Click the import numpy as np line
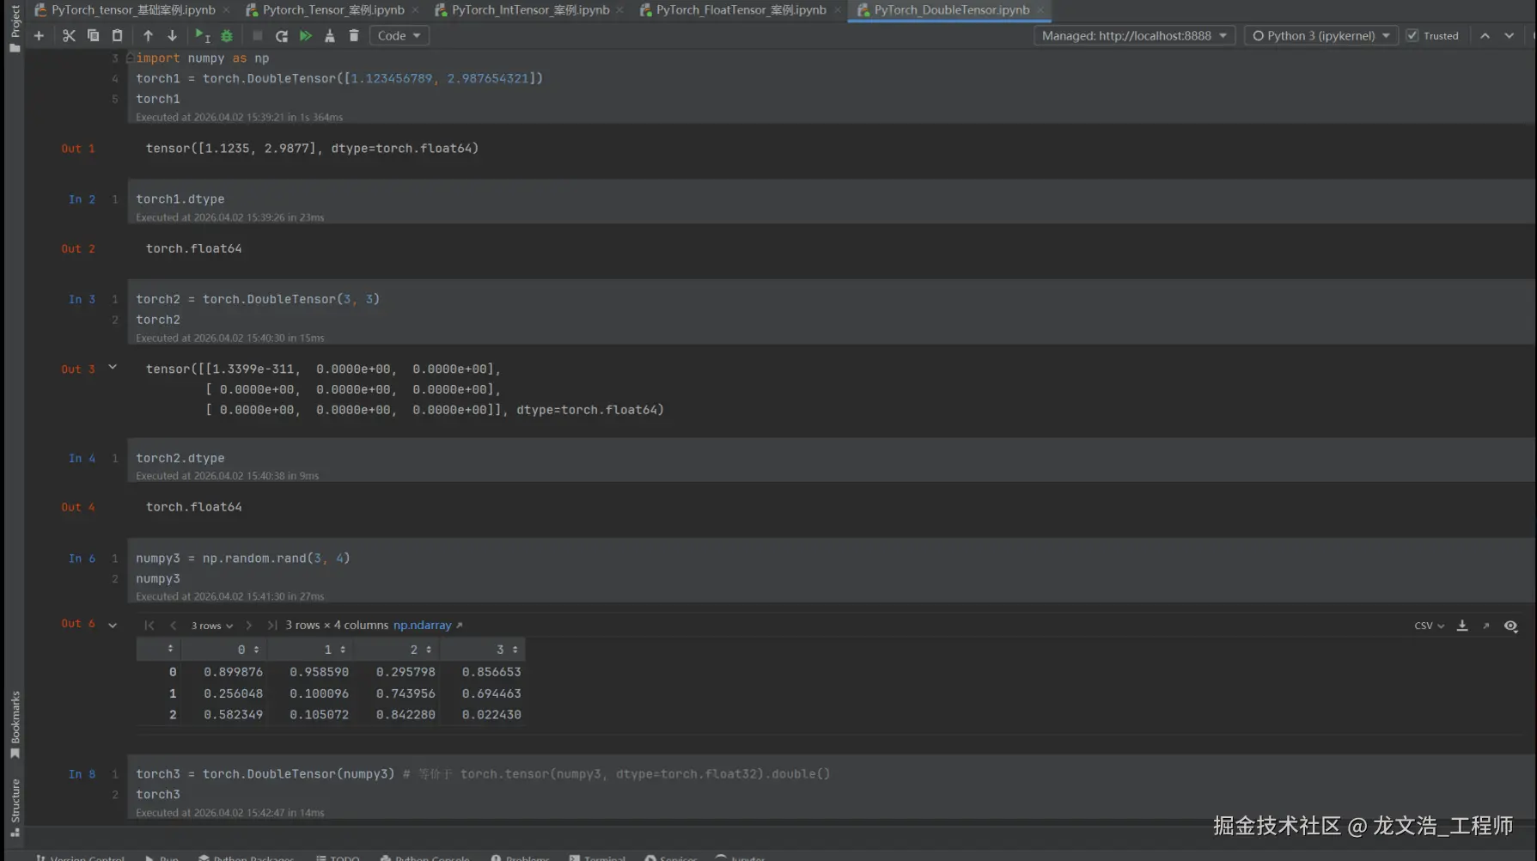 203,58
